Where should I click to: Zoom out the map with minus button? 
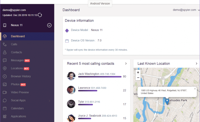tap(138, 78)
